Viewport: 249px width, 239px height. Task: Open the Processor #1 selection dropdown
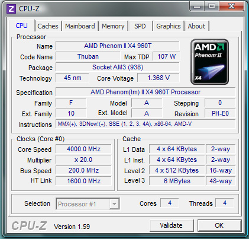point(88,204)
